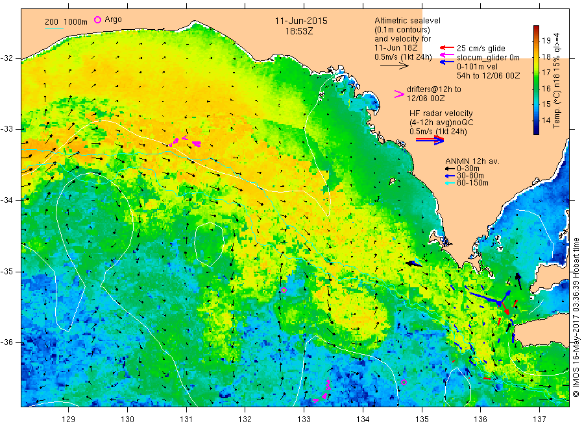
Task: Click the magenta Argo circle in legend
Action: (x=97, y=19)
